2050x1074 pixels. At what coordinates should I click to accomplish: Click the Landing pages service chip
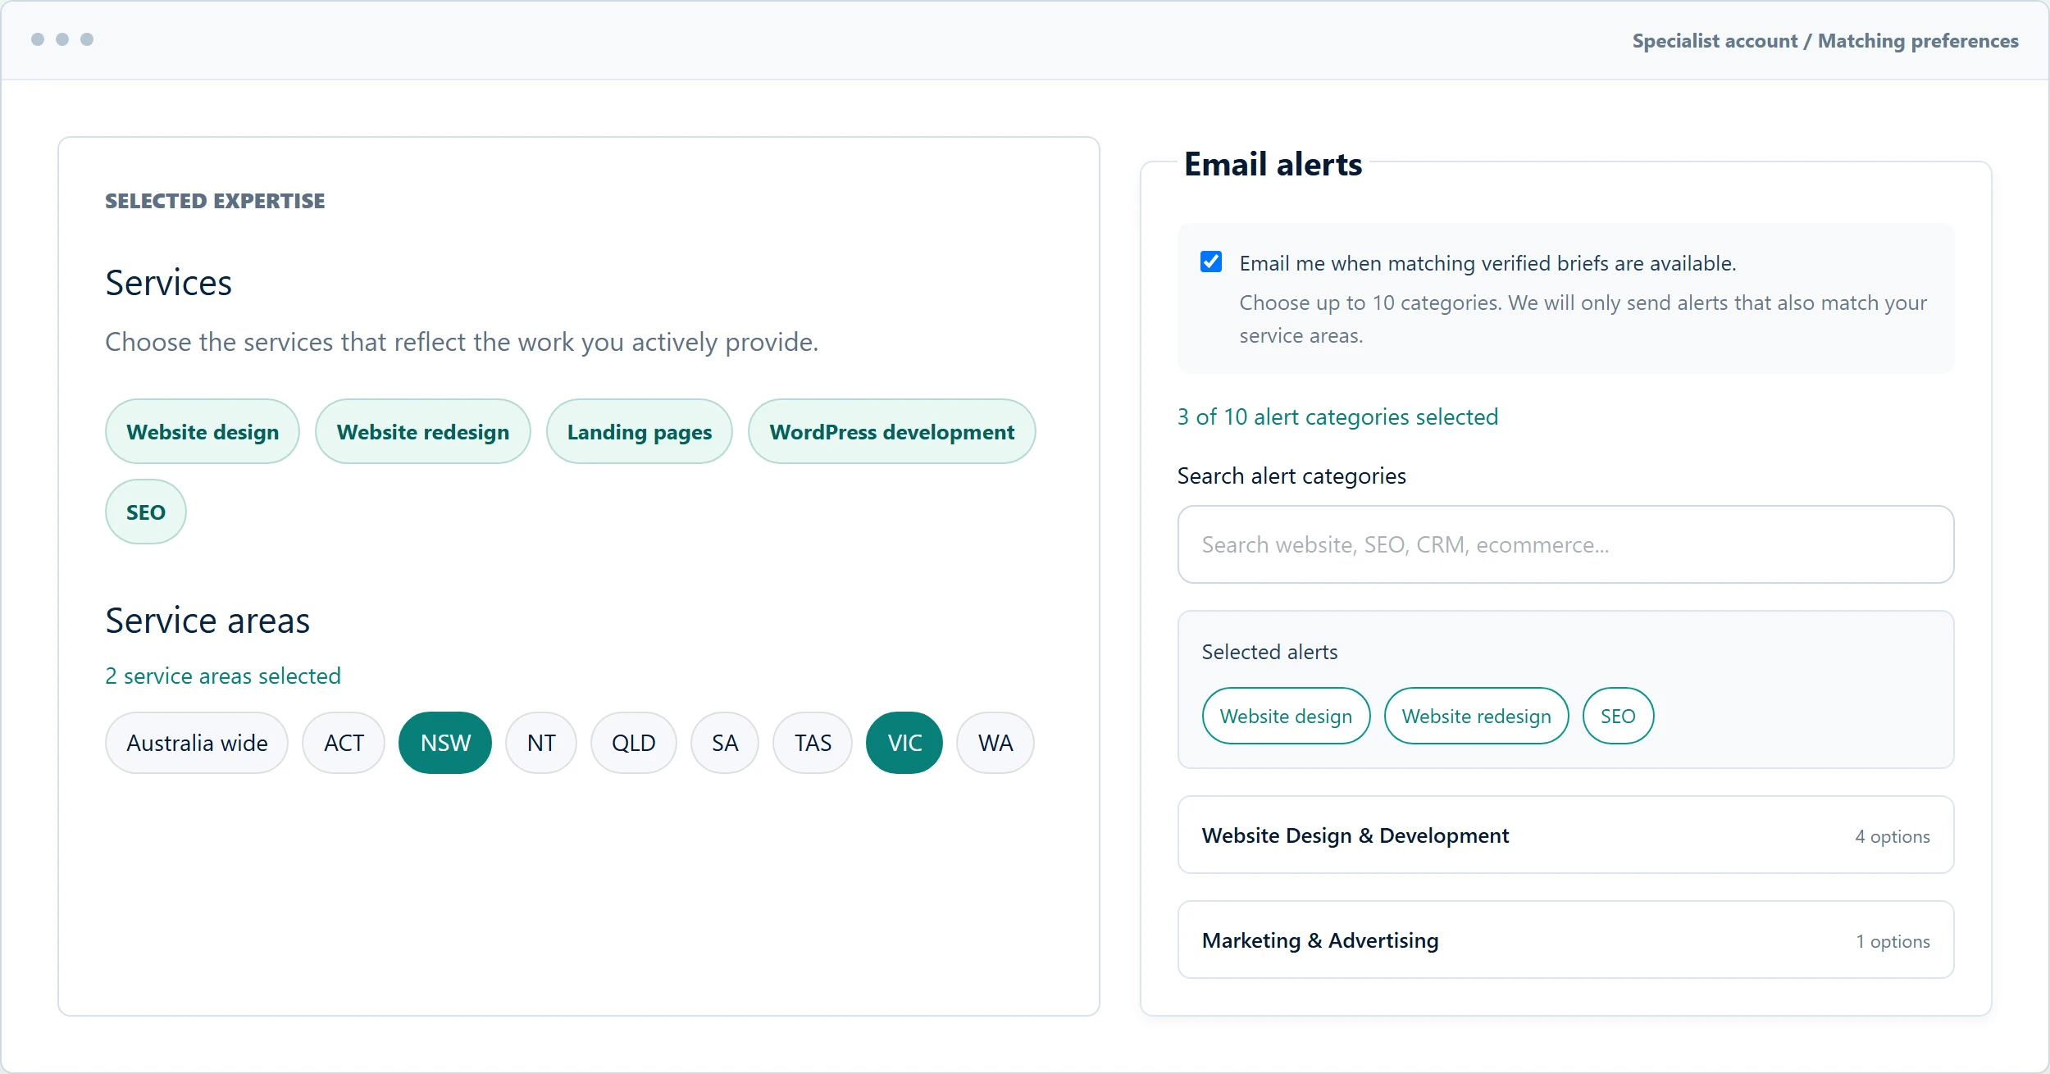640,432
